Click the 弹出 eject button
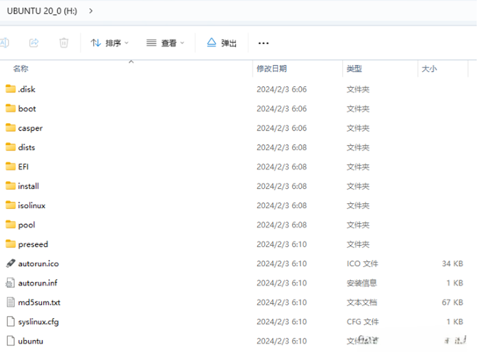 [x=222, y=43]
